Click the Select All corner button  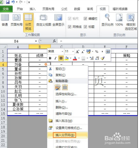(x=4, y=47)
